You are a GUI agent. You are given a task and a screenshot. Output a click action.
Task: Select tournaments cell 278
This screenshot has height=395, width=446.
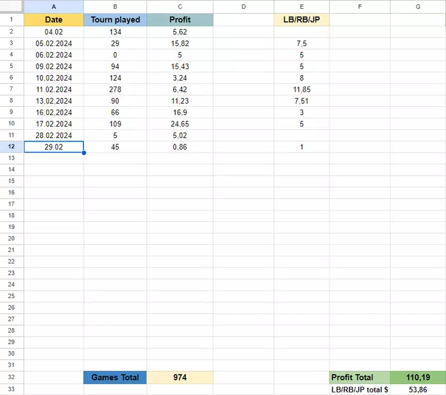pyautogui.click(x=115, y=90)
